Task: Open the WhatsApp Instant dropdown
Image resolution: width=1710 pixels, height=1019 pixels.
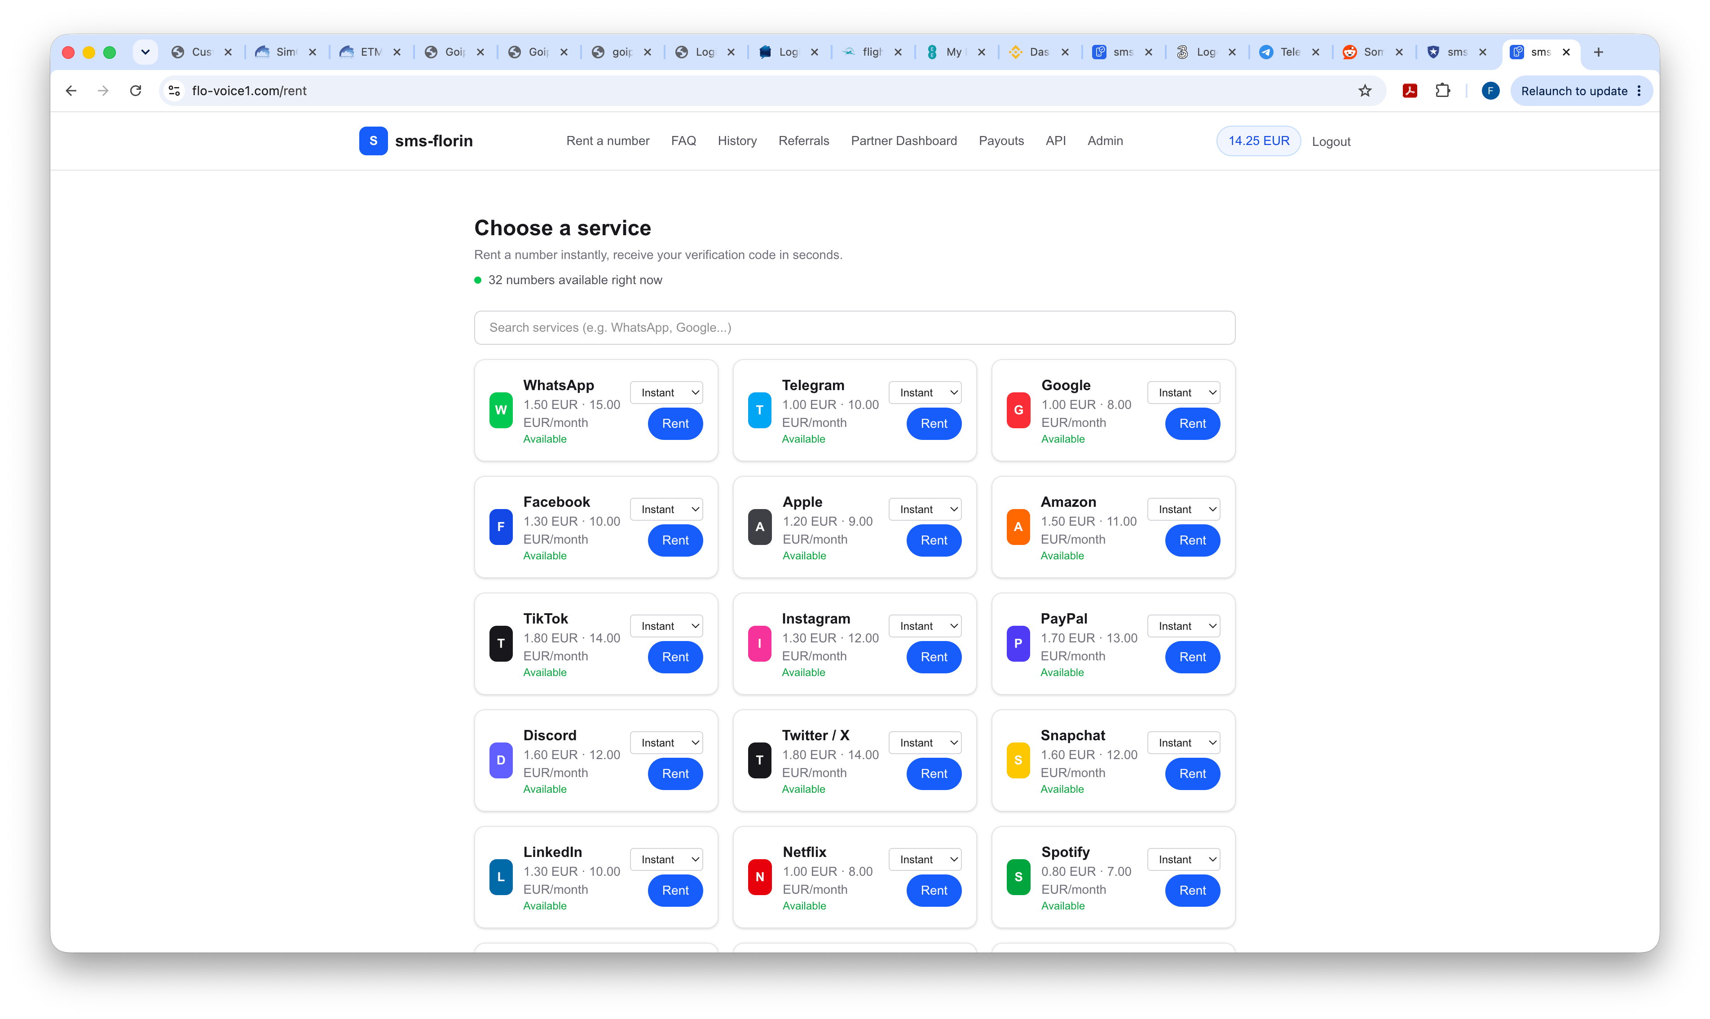Action: coord(667,393)
